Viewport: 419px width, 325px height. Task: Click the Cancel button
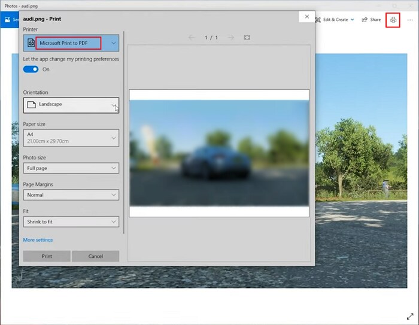[x=95, y=256]
